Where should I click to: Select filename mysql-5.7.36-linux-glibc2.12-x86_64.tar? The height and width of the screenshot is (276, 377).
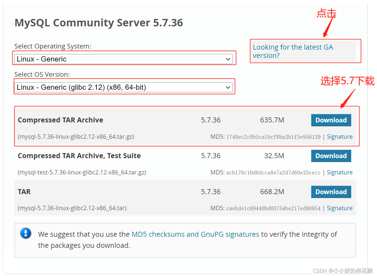[72, 208]
